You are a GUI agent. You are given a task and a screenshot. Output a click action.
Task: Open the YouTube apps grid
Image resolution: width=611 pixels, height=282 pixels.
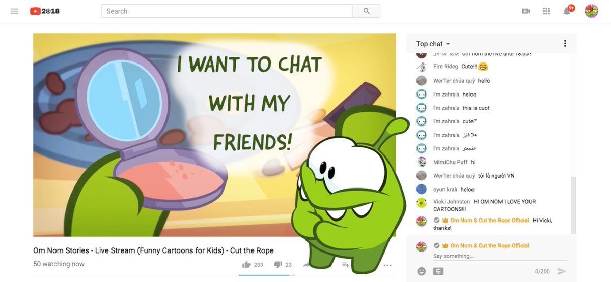pos(546,11)
